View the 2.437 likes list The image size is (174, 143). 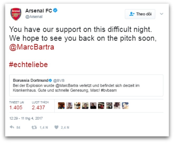point(38,107)
